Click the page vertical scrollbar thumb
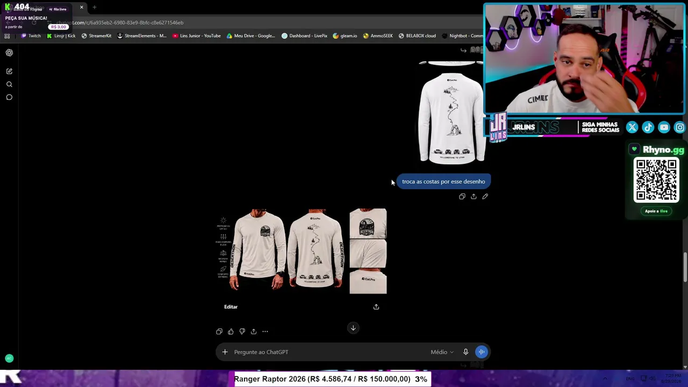Image resolution: width=688 pixels, height=387 pixels. (x=685, y=267)
